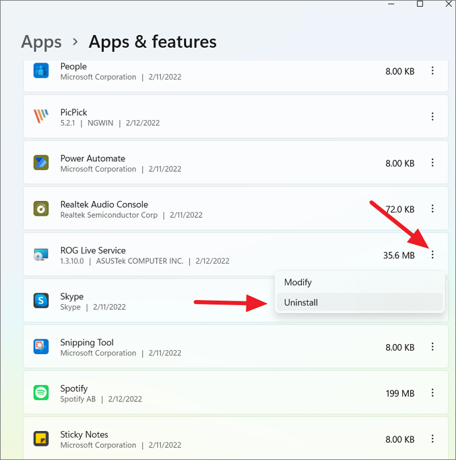Open three-dot menu for Realtek Audio Console
This screenshot has height=460, width=456.
coord(432,209)
